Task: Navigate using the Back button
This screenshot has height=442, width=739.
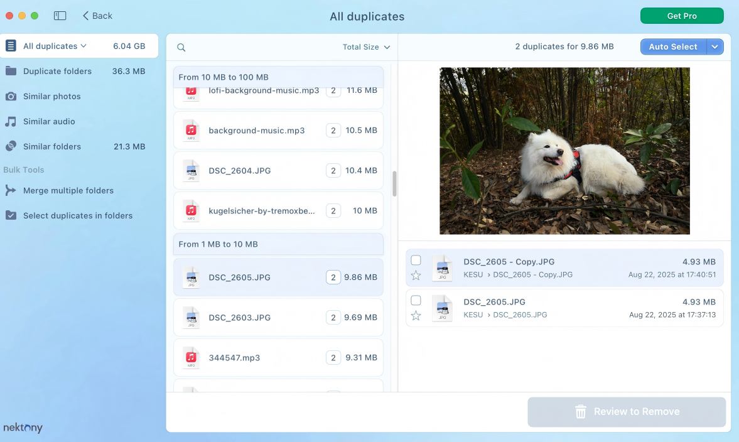Action: click(97, 15)
